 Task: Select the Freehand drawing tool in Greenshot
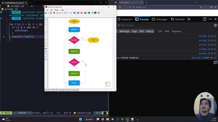pos(46,32)
